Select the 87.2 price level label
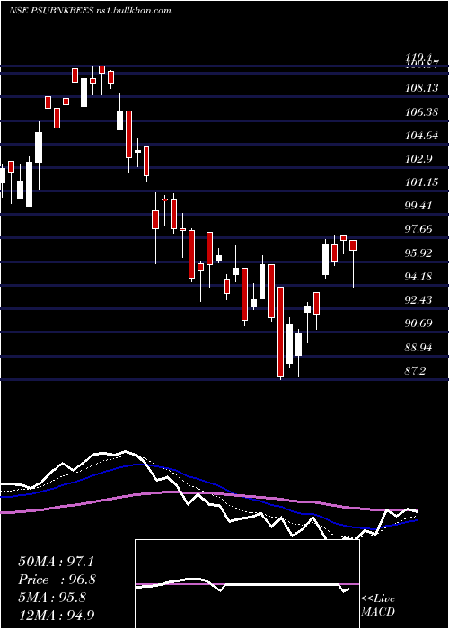The height and width of the screenshot is (629, 449). click(415, 370)
